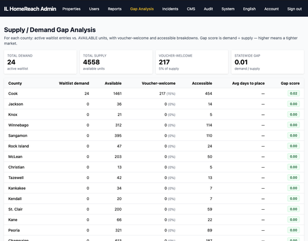Open the Reports nav item
This screenshot has height=241, width=308.
pyautogui.click(x=115, y=9)
